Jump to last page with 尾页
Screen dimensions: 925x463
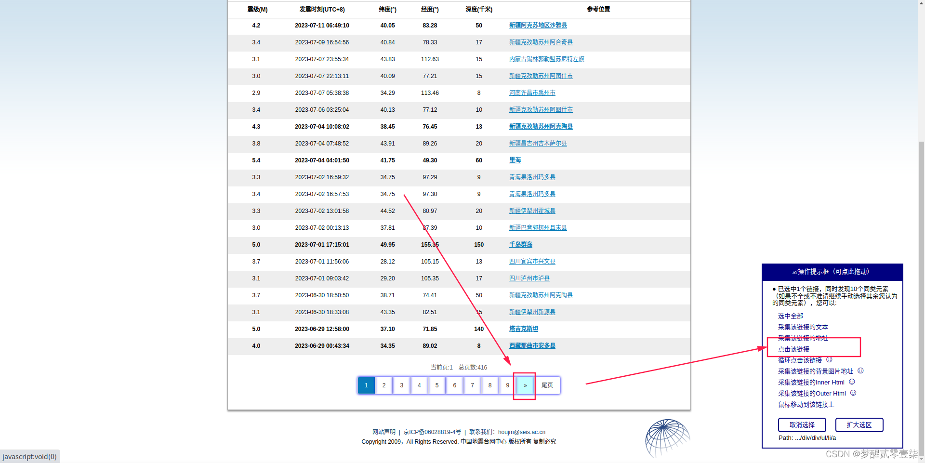(x=547, y=385)
